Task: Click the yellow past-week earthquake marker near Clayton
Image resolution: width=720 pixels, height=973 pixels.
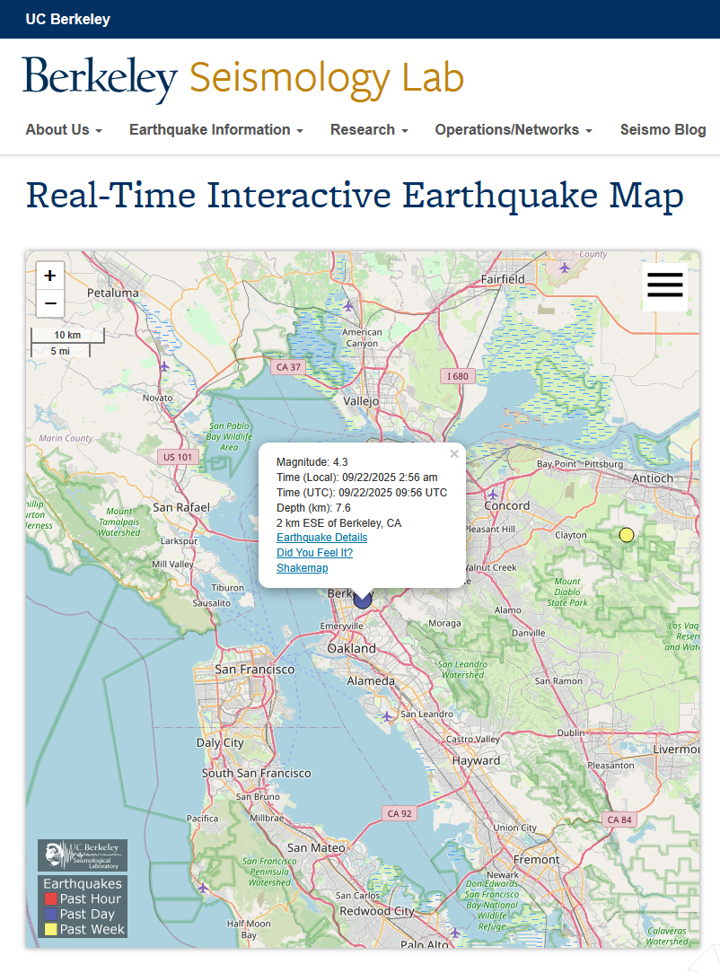Action: click(x=627, y=534)
